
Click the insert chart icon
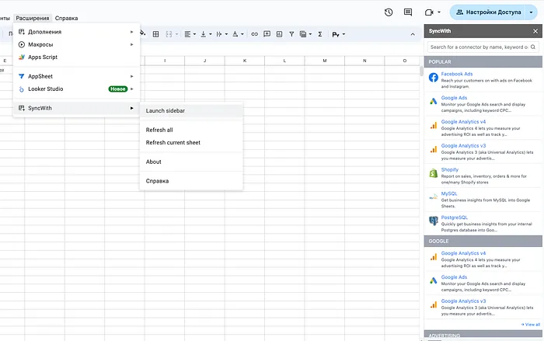(x=279, y=34)
